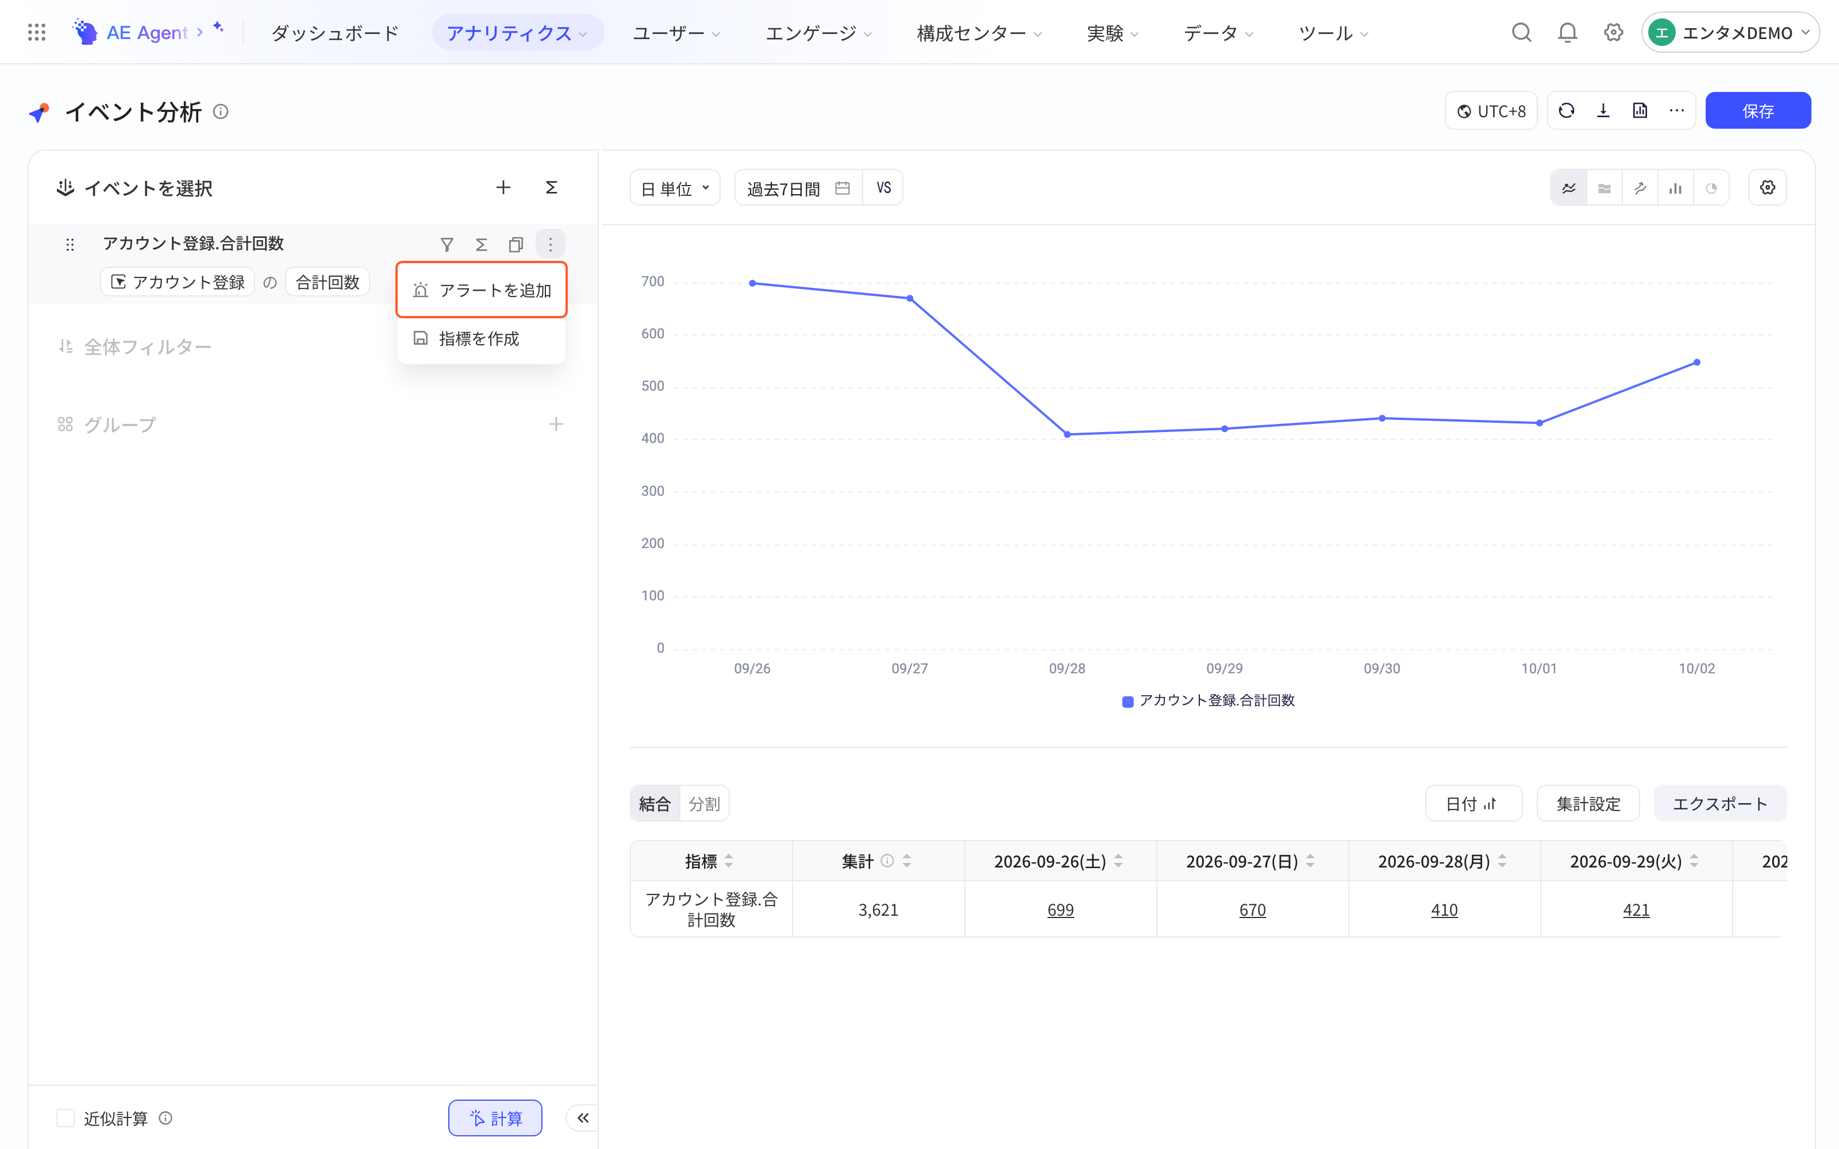Expand the アナリティクス menu
Image resolution: width=1839 pixels, height=1149 pixels.
coord(517,33)
